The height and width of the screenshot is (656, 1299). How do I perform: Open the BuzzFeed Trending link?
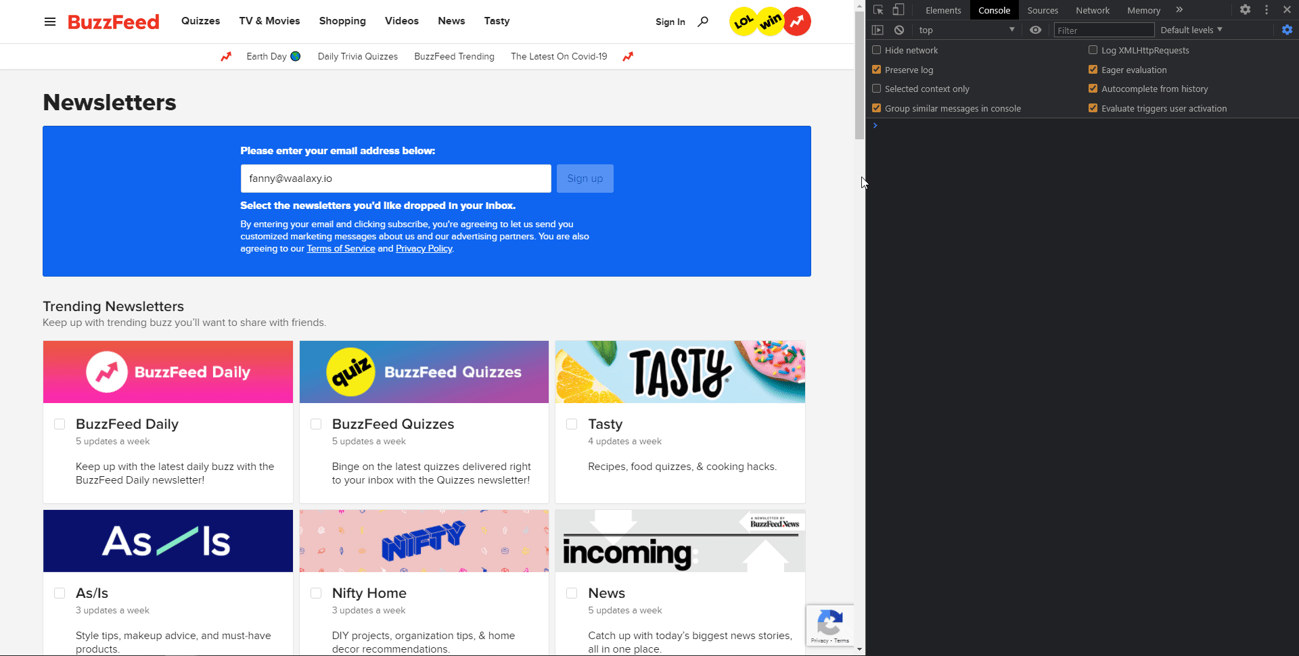[454, 57]
